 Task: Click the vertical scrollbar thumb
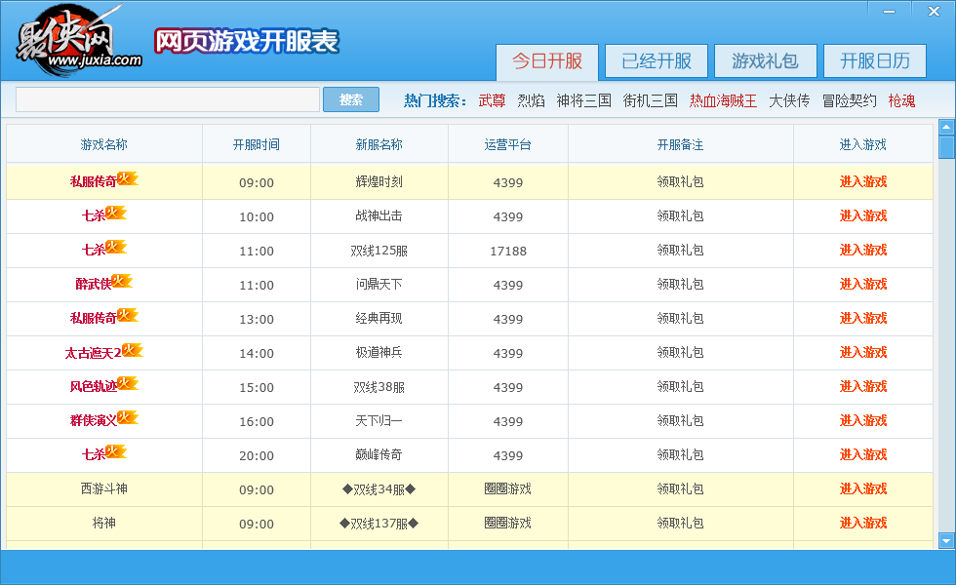(x=946, y=147)
